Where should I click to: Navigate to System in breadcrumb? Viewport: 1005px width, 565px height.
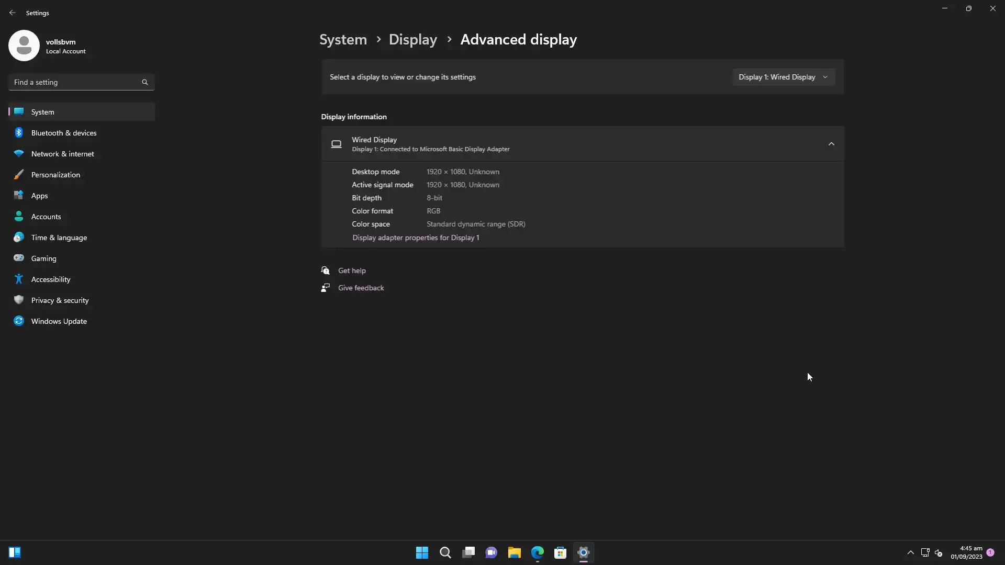(343, 40)
